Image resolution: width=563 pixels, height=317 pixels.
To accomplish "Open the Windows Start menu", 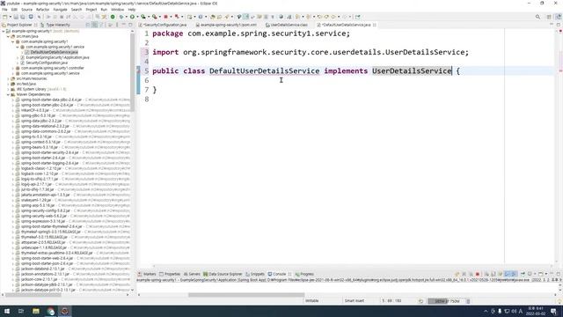I will (x=7, y=311).
